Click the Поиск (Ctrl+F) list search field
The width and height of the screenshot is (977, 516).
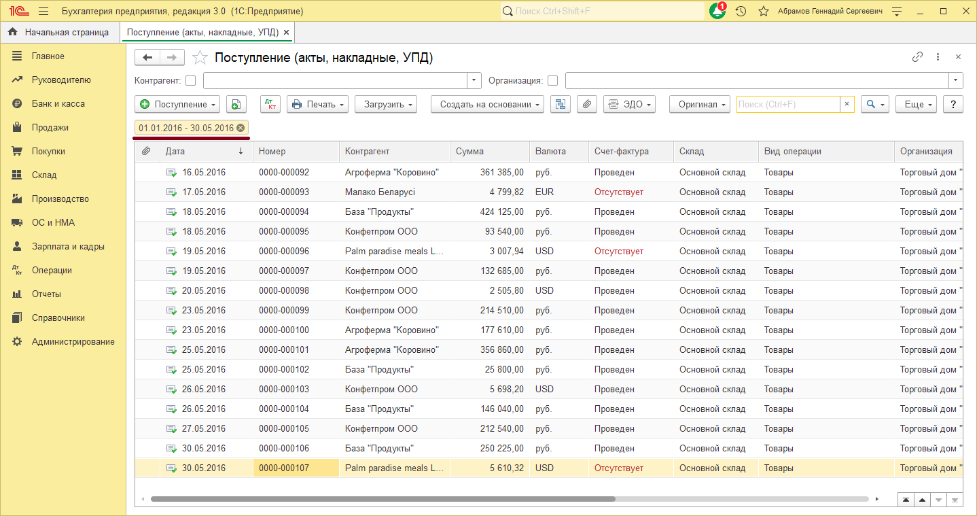788,104
